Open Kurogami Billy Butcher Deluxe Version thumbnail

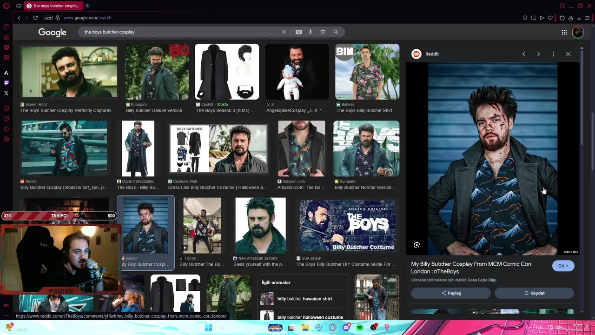tap(157, 72)
